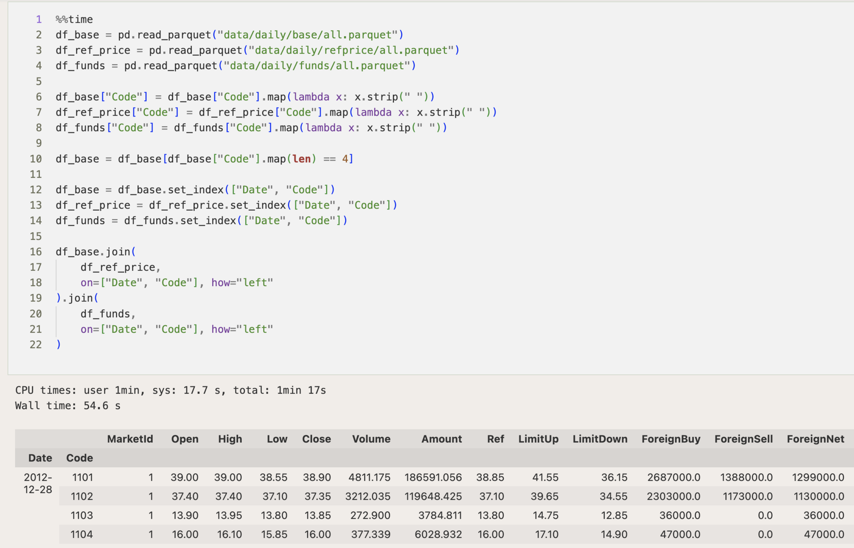Click df_ref_price argument on line 17
The image size is (854, 548).
[117, 267]
